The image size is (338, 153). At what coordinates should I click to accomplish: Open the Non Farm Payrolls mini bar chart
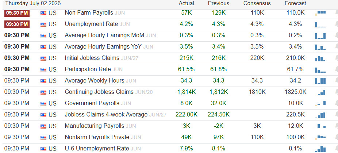(x=320, y=13)
